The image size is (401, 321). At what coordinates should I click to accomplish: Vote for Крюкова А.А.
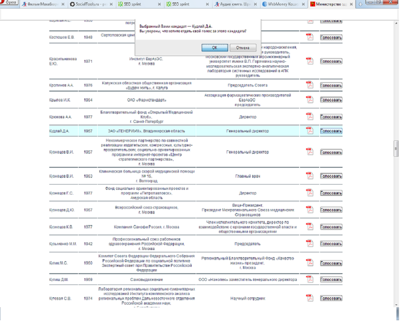(331, 117)
